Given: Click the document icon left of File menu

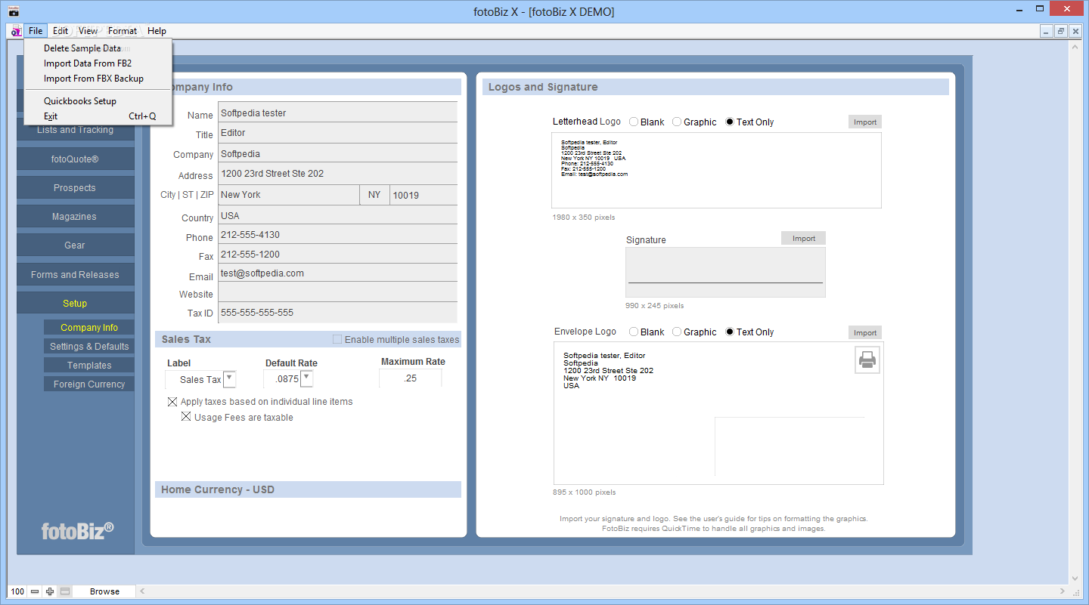Looking at the screenshot, I should [x=16, y=31].
